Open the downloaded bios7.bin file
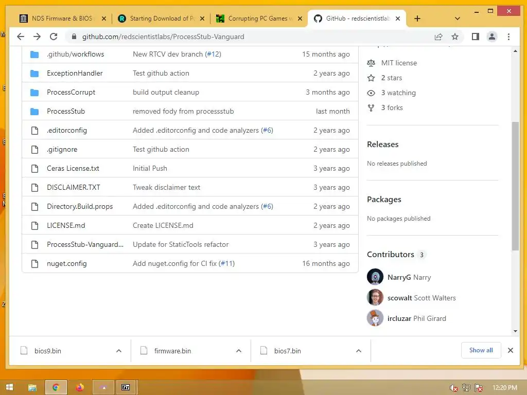Screen dimensions: 527x395 click(x=287, y=351)
